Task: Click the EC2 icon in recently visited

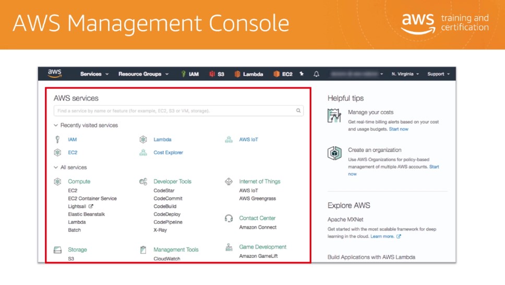Action: tap(57, 152)
